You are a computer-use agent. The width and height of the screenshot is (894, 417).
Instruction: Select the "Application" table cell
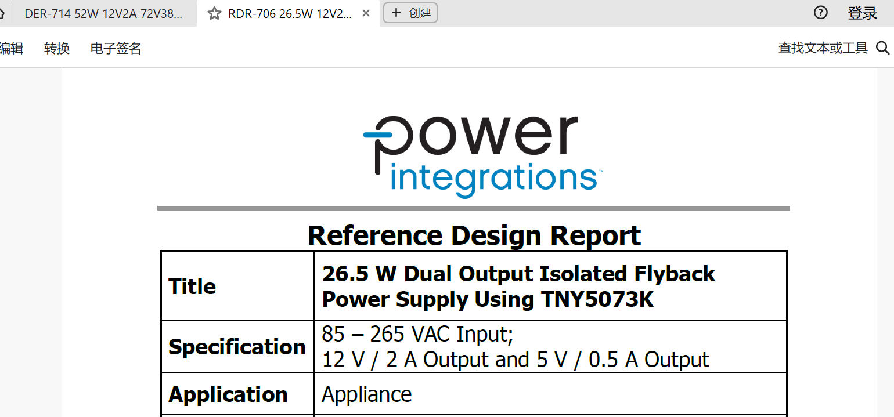237,394
